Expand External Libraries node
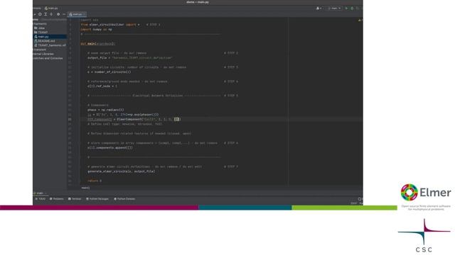Viewport: 455px width, 255px height. coord(43,54)
